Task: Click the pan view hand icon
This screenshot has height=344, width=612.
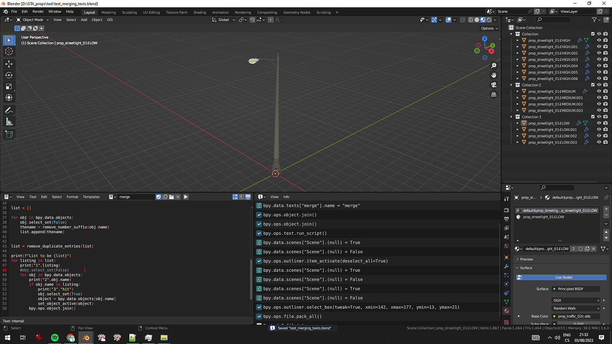Action: coord(494,75)
